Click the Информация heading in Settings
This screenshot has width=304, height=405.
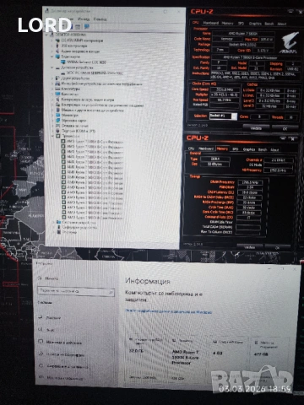click(148, 281)
